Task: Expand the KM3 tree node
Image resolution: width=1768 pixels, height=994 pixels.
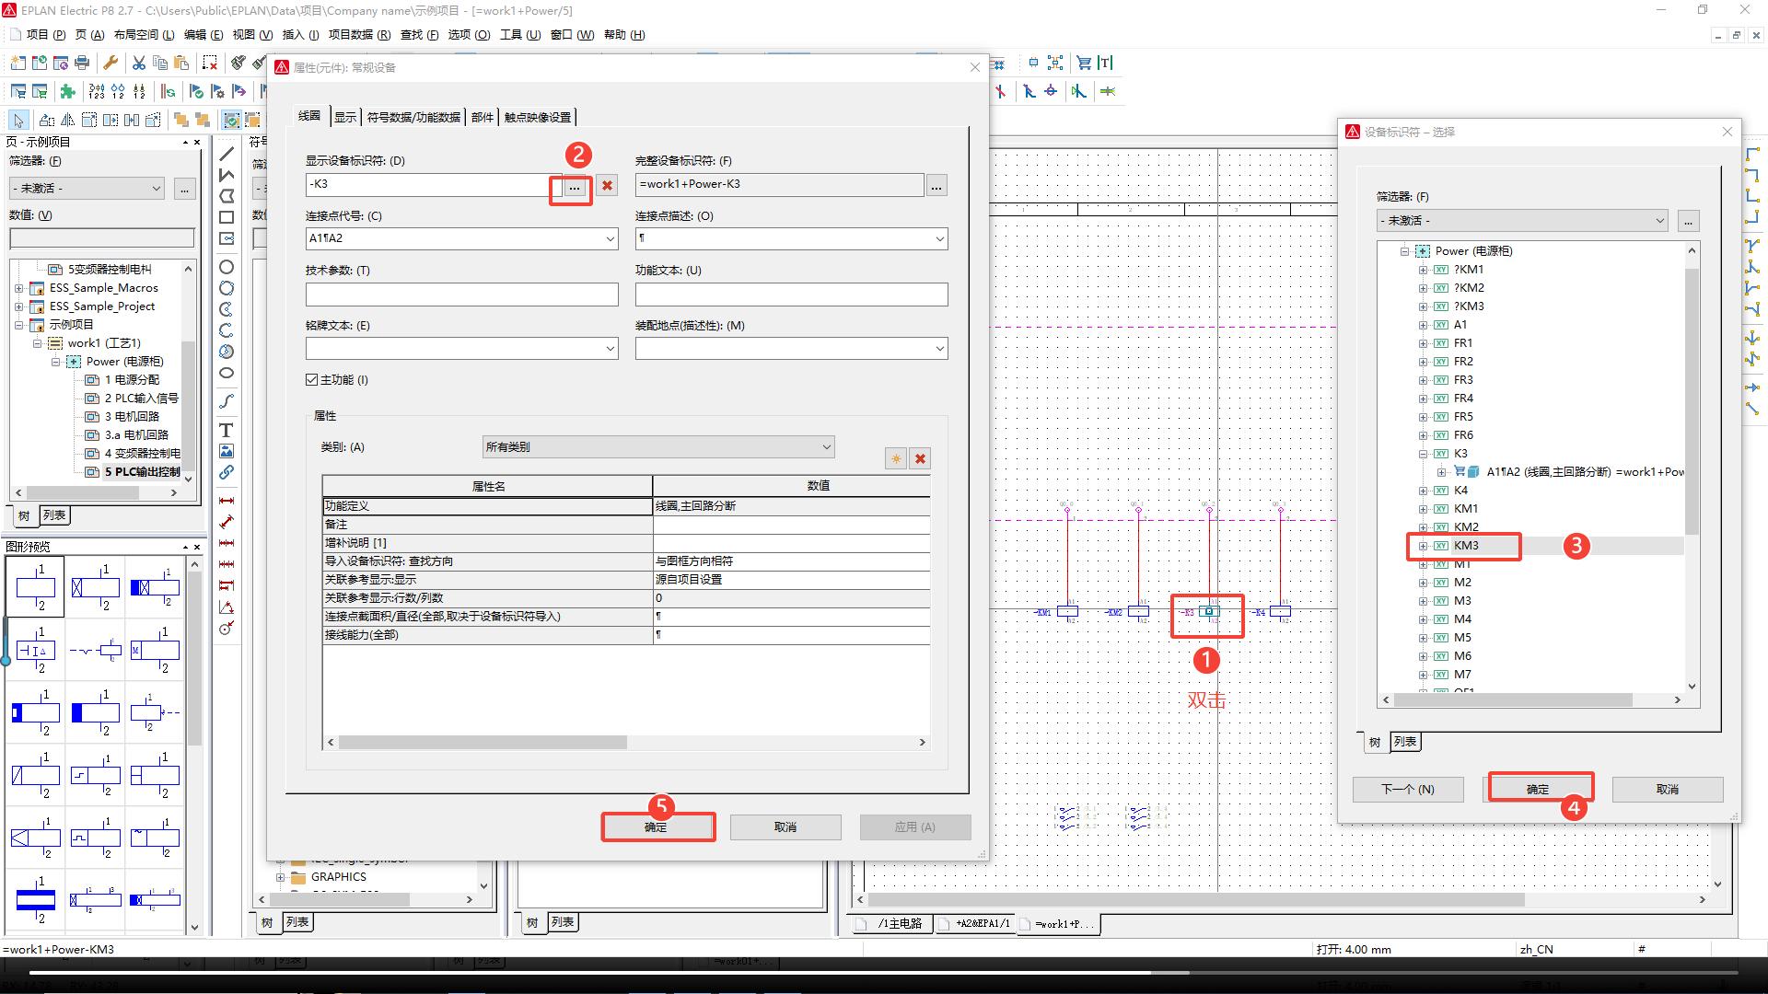Action: point(1423,546)
